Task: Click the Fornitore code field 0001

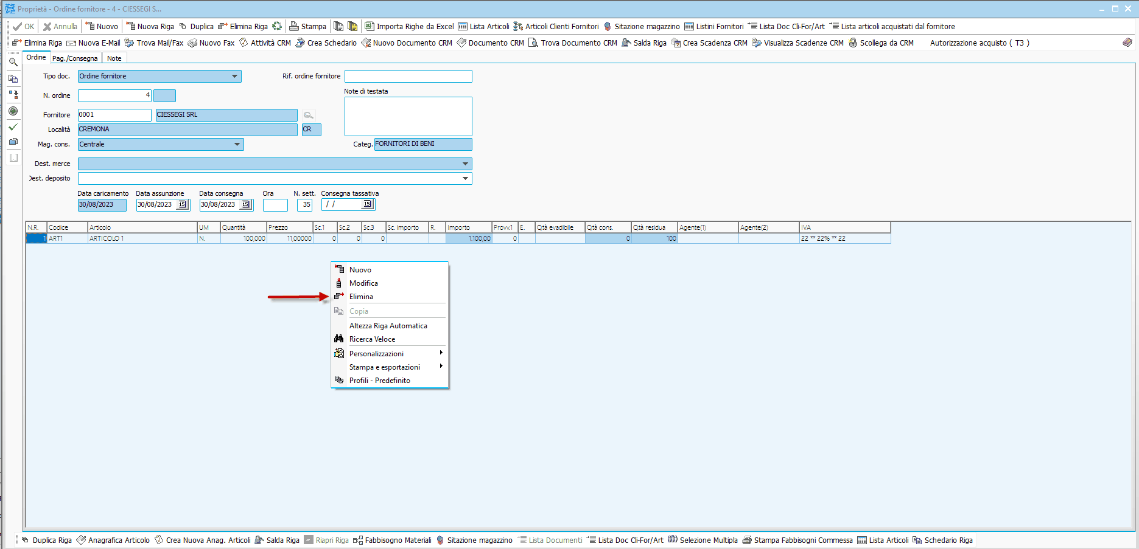Action: coord(114,115)
